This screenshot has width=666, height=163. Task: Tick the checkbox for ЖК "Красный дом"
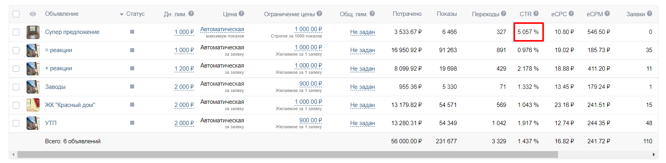point(16,105)
